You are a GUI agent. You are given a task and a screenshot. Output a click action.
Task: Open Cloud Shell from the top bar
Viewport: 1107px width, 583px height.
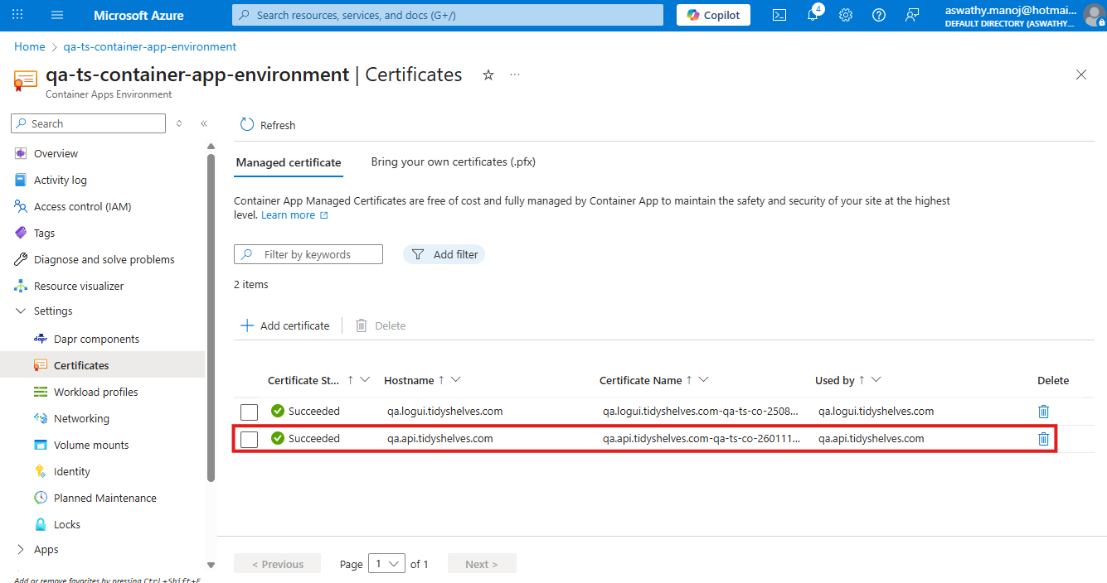point(779,15)
